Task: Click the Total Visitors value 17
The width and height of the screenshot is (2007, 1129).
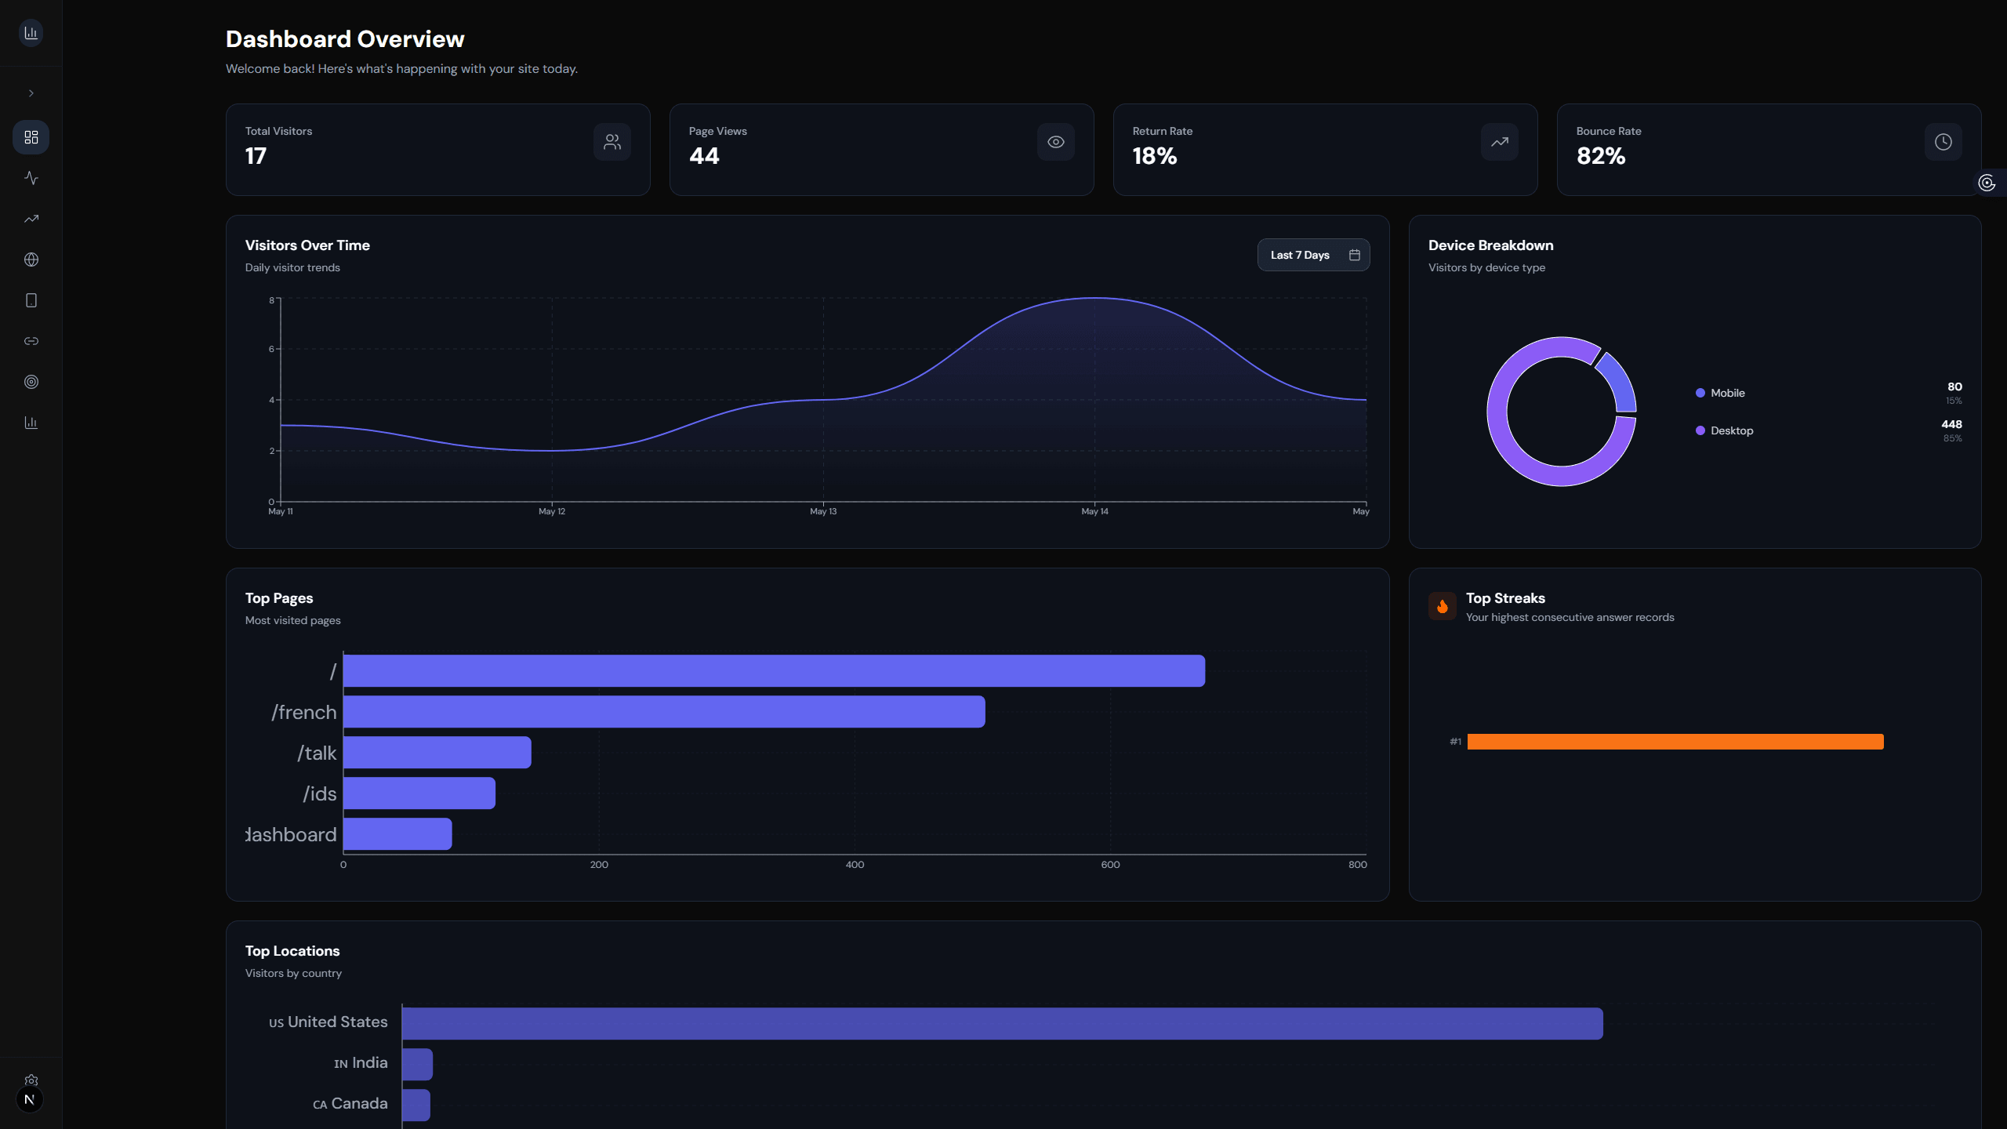Action: click(256, 156)
